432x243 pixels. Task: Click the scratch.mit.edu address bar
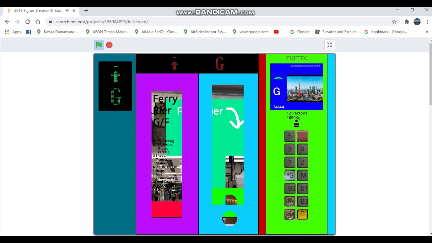(221, 22)
